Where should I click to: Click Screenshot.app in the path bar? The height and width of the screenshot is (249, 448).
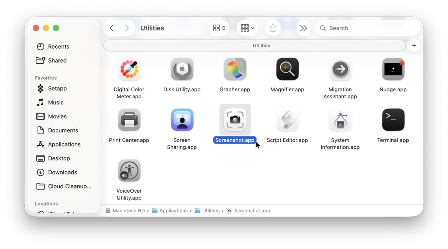(x=249, y=211)
